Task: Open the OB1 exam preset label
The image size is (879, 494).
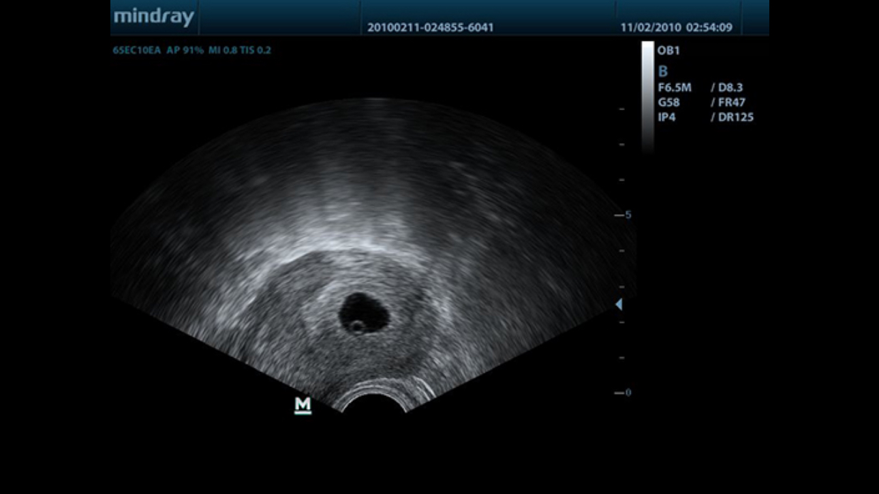Action: pyautogui.click(x=668, y=50)
